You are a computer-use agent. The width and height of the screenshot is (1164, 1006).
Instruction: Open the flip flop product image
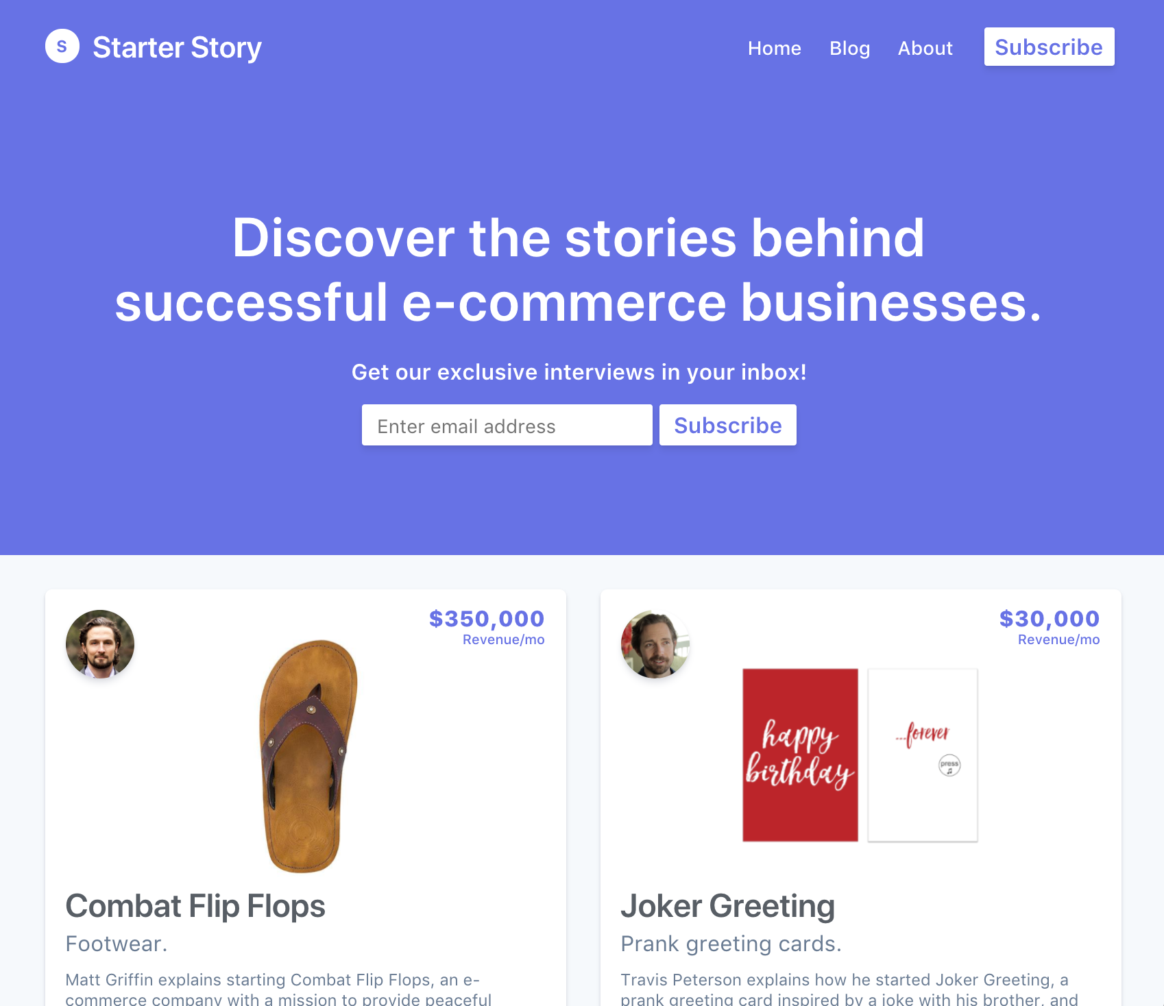(308, 756)
